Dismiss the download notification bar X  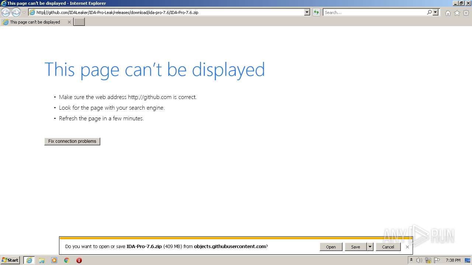[x=407, y=247]
